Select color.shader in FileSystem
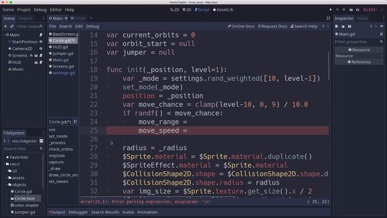The image size is (387, 218). pyautogui.click(x=27, y=205)
